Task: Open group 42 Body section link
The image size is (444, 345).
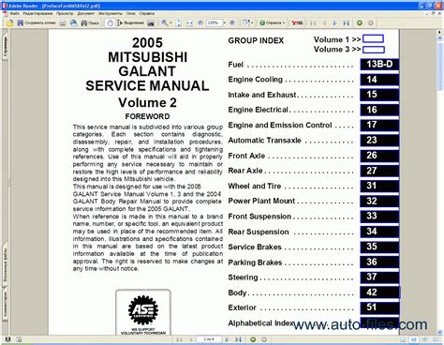Action: tap(379, 292)
